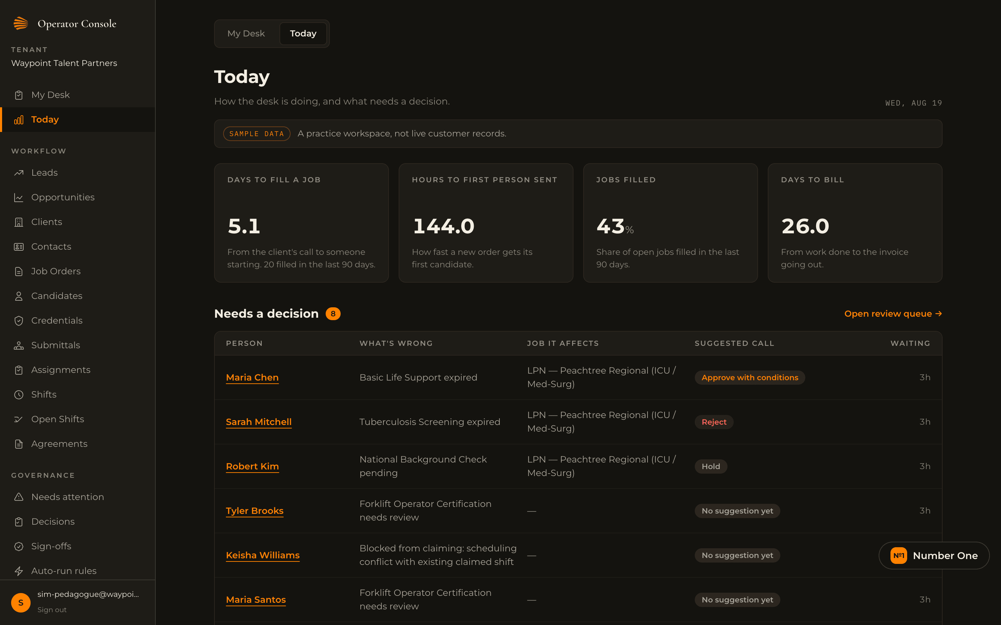
Task: Click the SAMPLE DATA badge
Action: click(x=257, y=134)
